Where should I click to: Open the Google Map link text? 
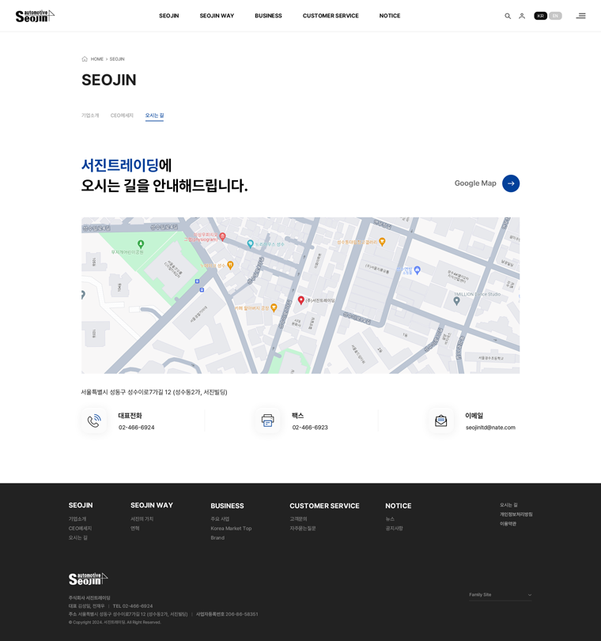pyautogui.click(x=475, y=183)
